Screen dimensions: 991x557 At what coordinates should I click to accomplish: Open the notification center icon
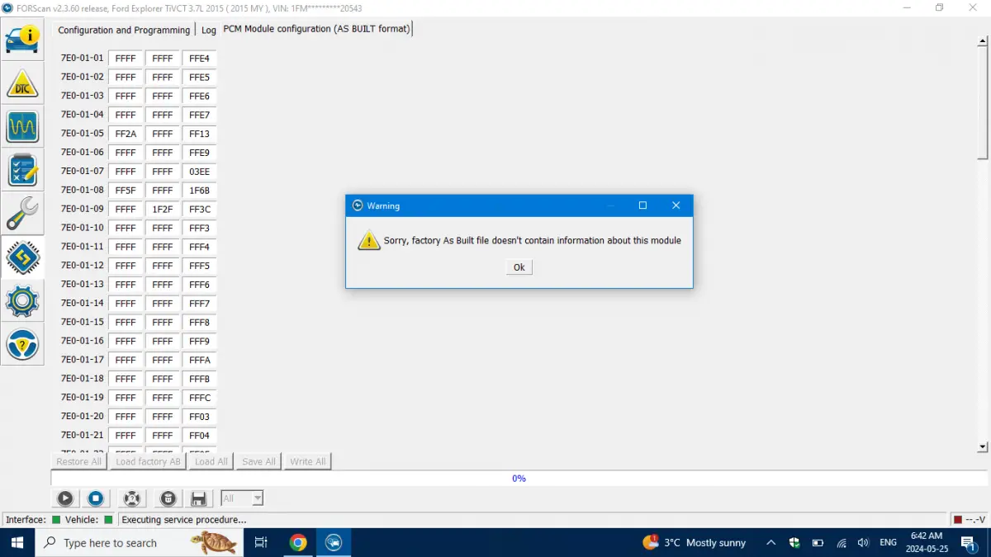[x=969, y=542]
